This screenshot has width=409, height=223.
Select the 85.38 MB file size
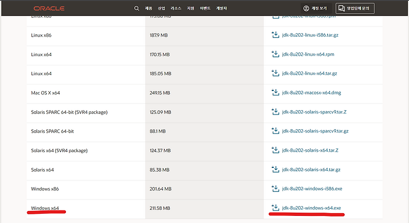(x=159, y=170)
